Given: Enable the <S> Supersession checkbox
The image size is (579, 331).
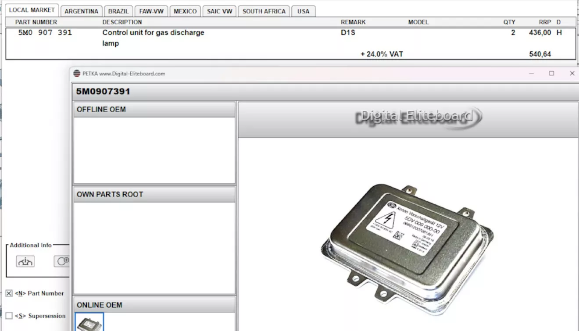Looking at the screenshot, I should coord(9,316).
